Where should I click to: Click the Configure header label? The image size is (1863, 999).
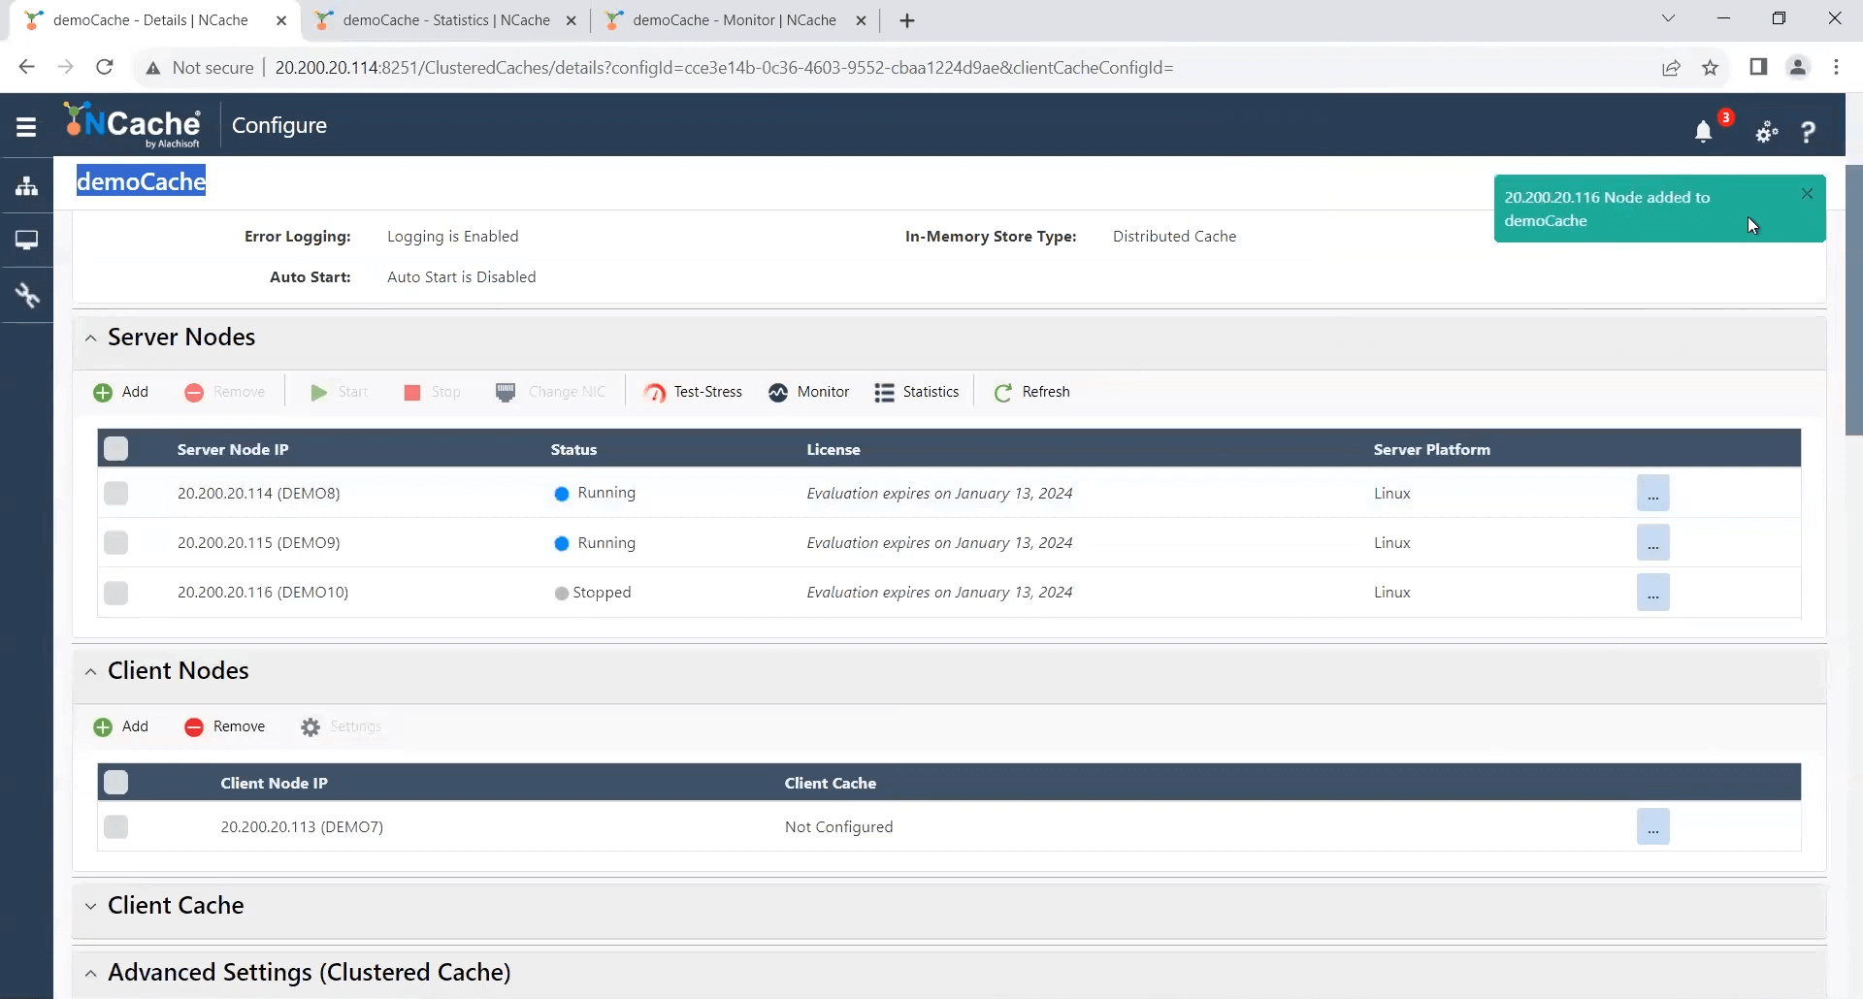tap(279, 125)
